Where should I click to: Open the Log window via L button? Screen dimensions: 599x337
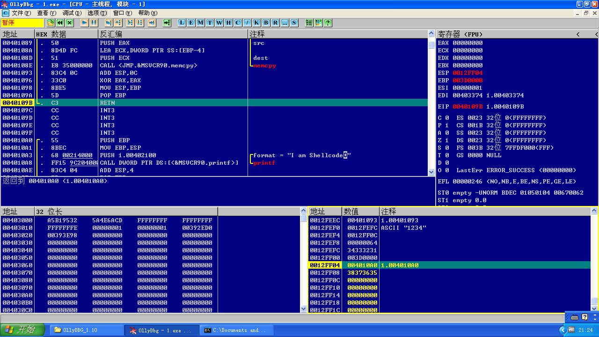tap(182, 22)
